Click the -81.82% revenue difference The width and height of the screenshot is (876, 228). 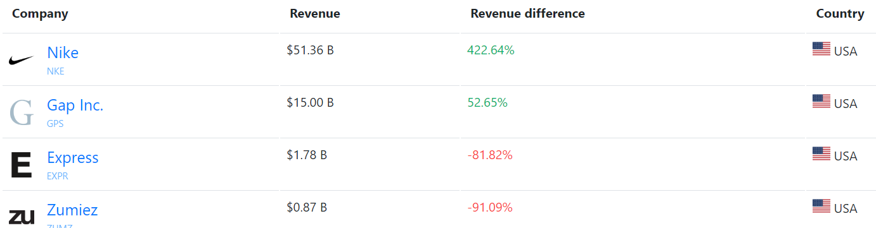pyautogui.click(x=490, y=155)
